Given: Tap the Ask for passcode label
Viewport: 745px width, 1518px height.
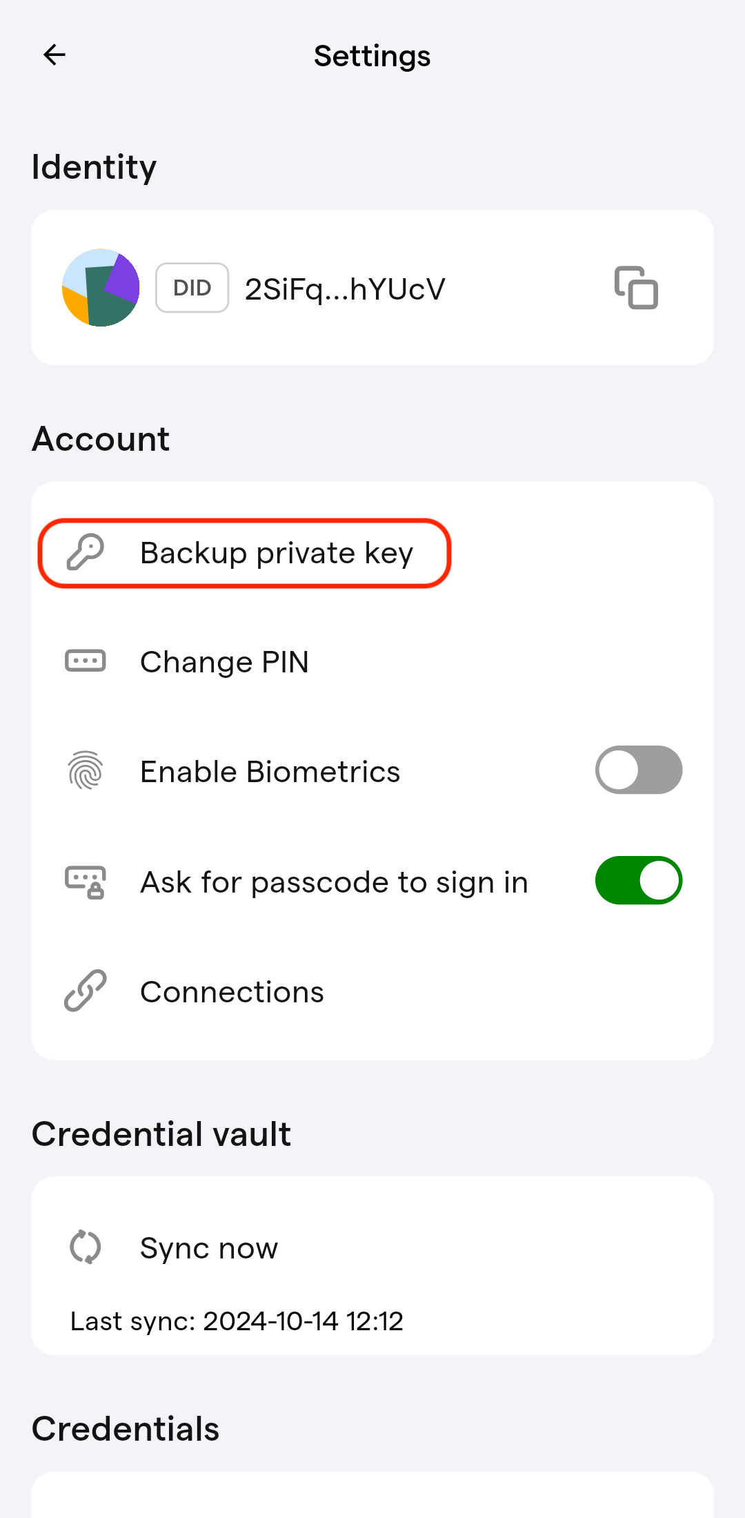Looking at the screenshot, I should (x=335, y=882).
